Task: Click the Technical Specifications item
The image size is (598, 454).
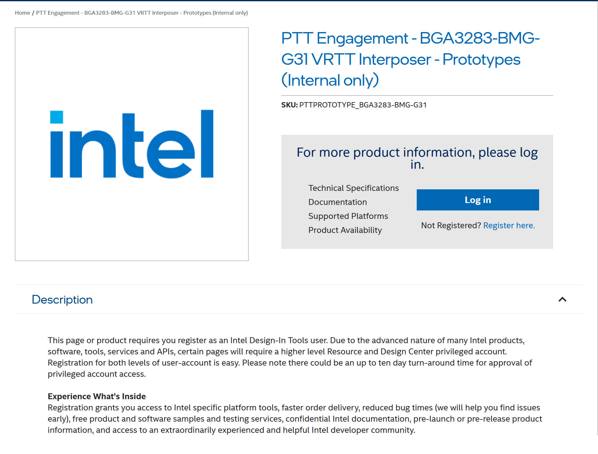Action: pos(353,188)
